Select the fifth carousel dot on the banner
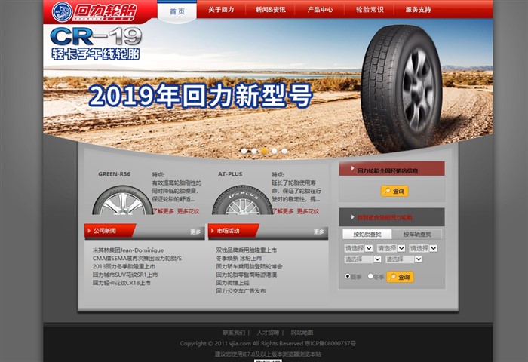 pyautogui.click(x=284, y=151)
